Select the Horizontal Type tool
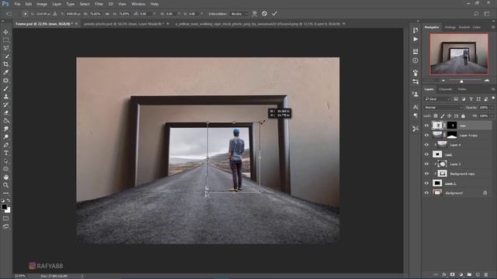This screenshot has width=497, height=279. 5,153
